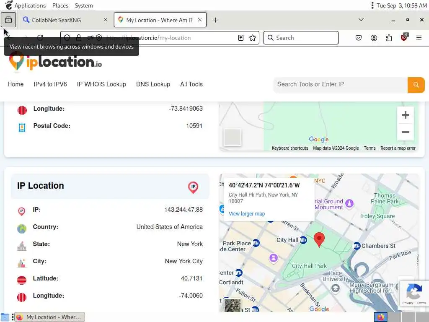Bookmark this page with the star icon
This screenshot has height=322, width=429.
coord(253,38)
